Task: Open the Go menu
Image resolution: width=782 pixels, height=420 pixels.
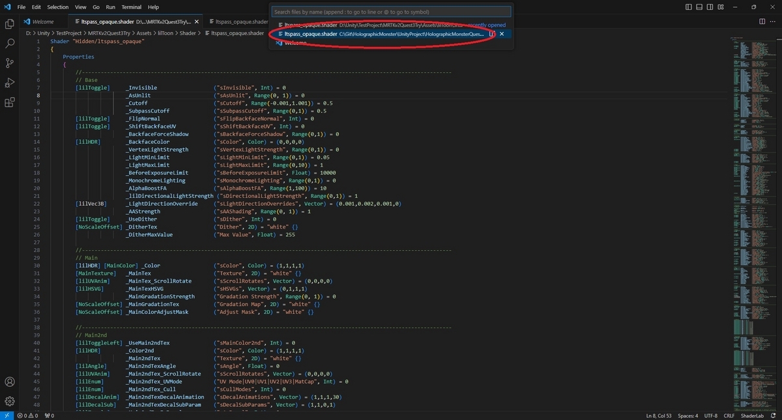Action: coord(96,7)
